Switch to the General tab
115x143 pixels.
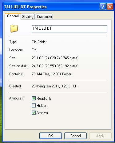13,16
